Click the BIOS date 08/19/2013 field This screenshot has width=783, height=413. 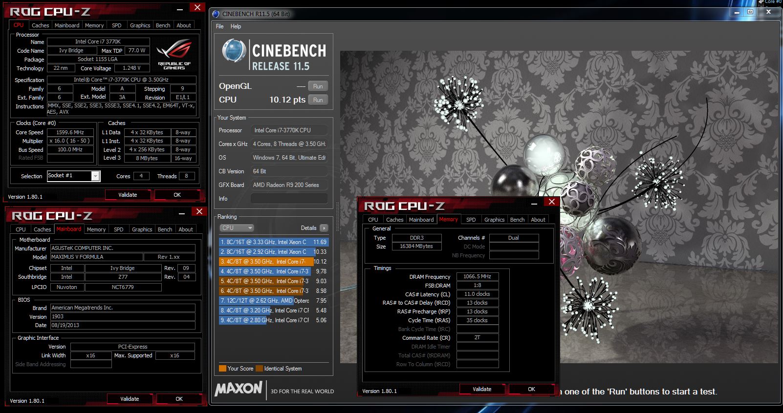click(123, 325)
